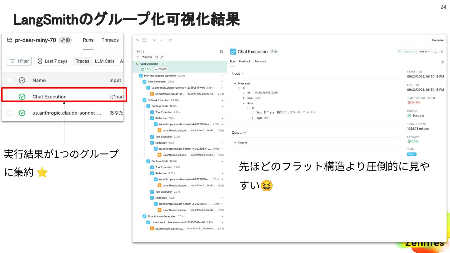Click the green success badge beside Chat Execution trace

click(163, 64)
